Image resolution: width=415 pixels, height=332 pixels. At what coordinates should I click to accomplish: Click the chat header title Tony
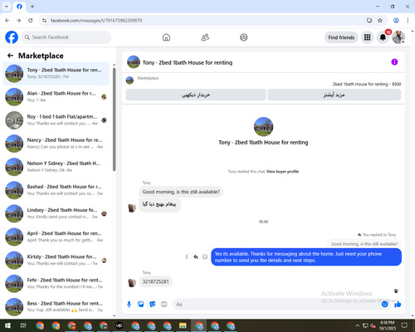click(x=188, y=62)
